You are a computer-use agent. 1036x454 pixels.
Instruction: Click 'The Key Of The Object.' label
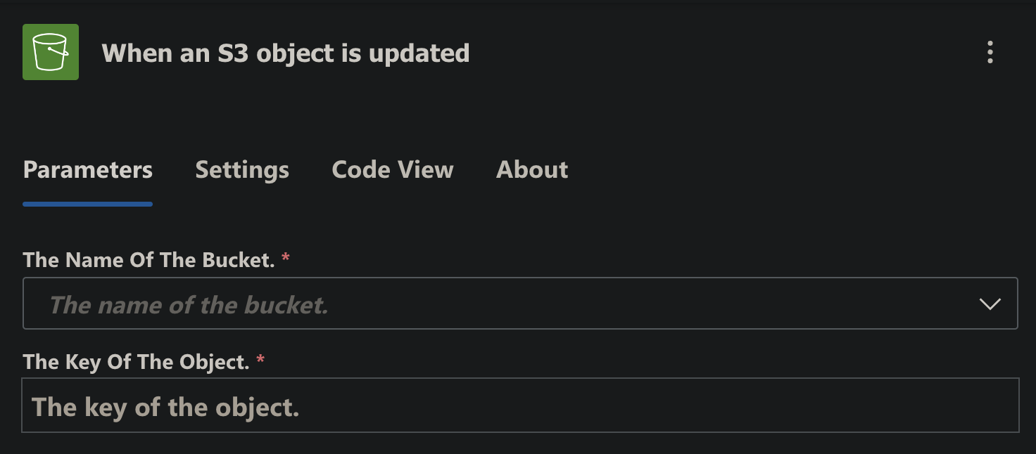click(137, 362)
